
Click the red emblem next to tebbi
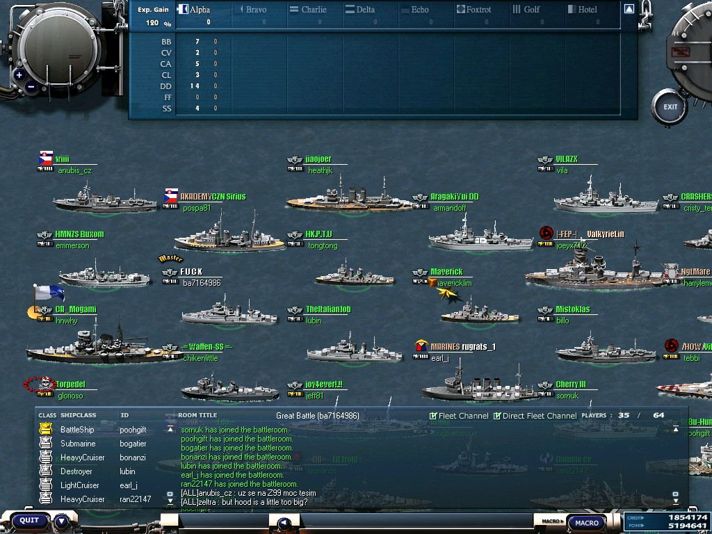(672, 346)
